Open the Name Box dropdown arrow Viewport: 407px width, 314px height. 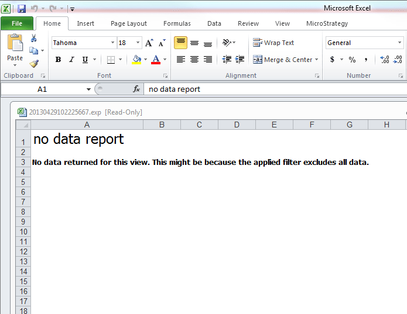coord(88,89)
